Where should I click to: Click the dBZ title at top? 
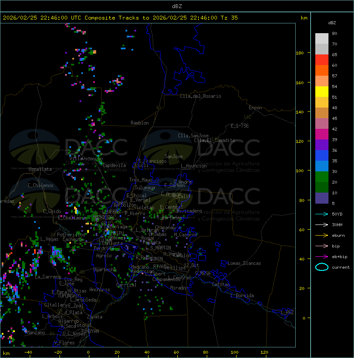[177, 6]
